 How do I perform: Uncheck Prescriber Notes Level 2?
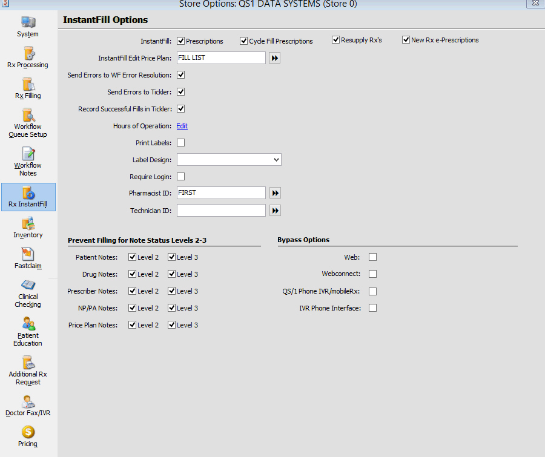pos(132,291)
